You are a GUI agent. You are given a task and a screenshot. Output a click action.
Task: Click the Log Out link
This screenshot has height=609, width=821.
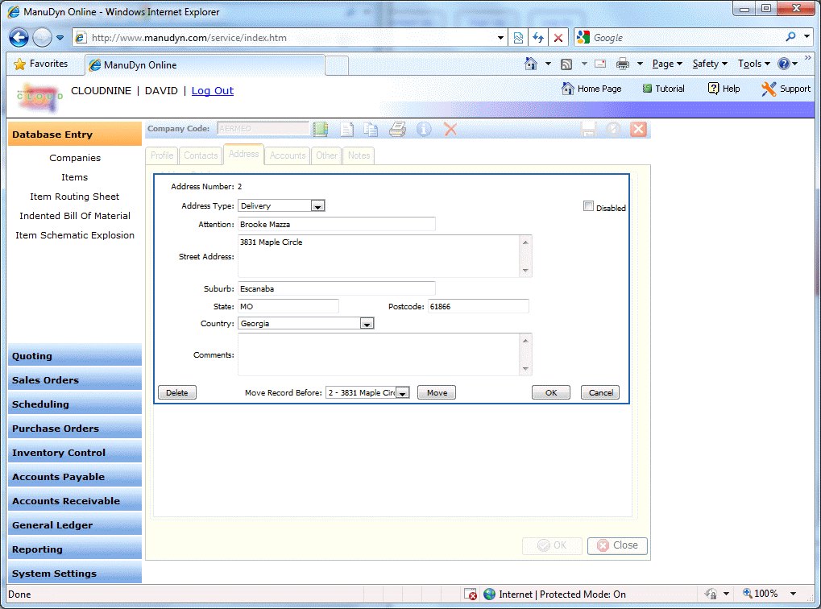pos(213,91)
